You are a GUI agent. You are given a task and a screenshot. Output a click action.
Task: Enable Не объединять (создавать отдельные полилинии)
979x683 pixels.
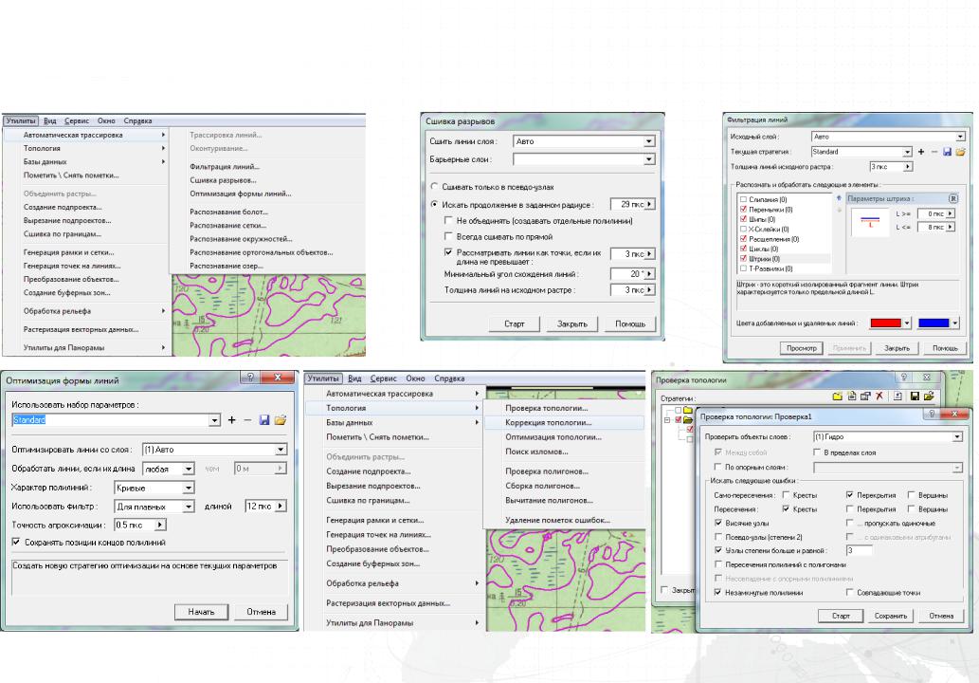coord(448,221)
